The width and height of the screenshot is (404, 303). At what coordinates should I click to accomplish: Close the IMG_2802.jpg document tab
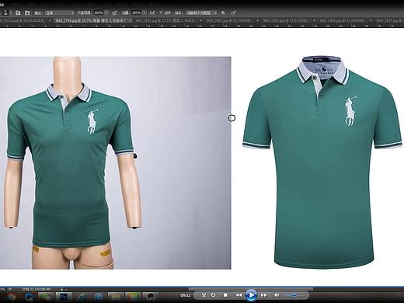point(257,20)
